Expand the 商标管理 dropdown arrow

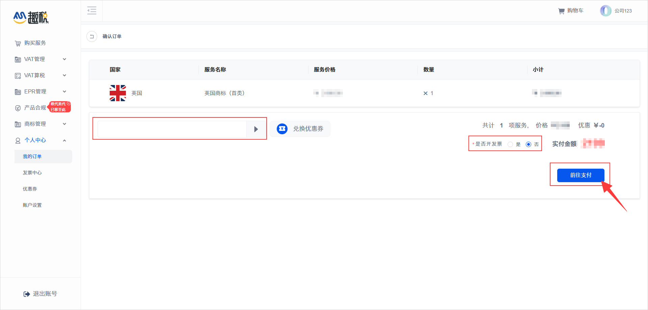(x=64, y=124)
